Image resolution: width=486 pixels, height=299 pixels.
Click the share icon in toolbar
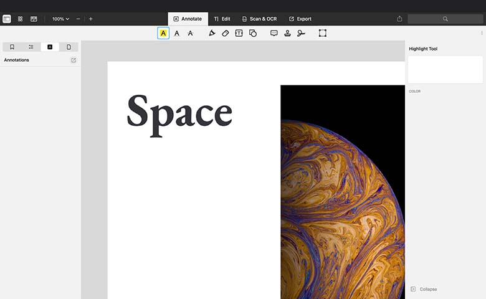click(x=399, y=19)
